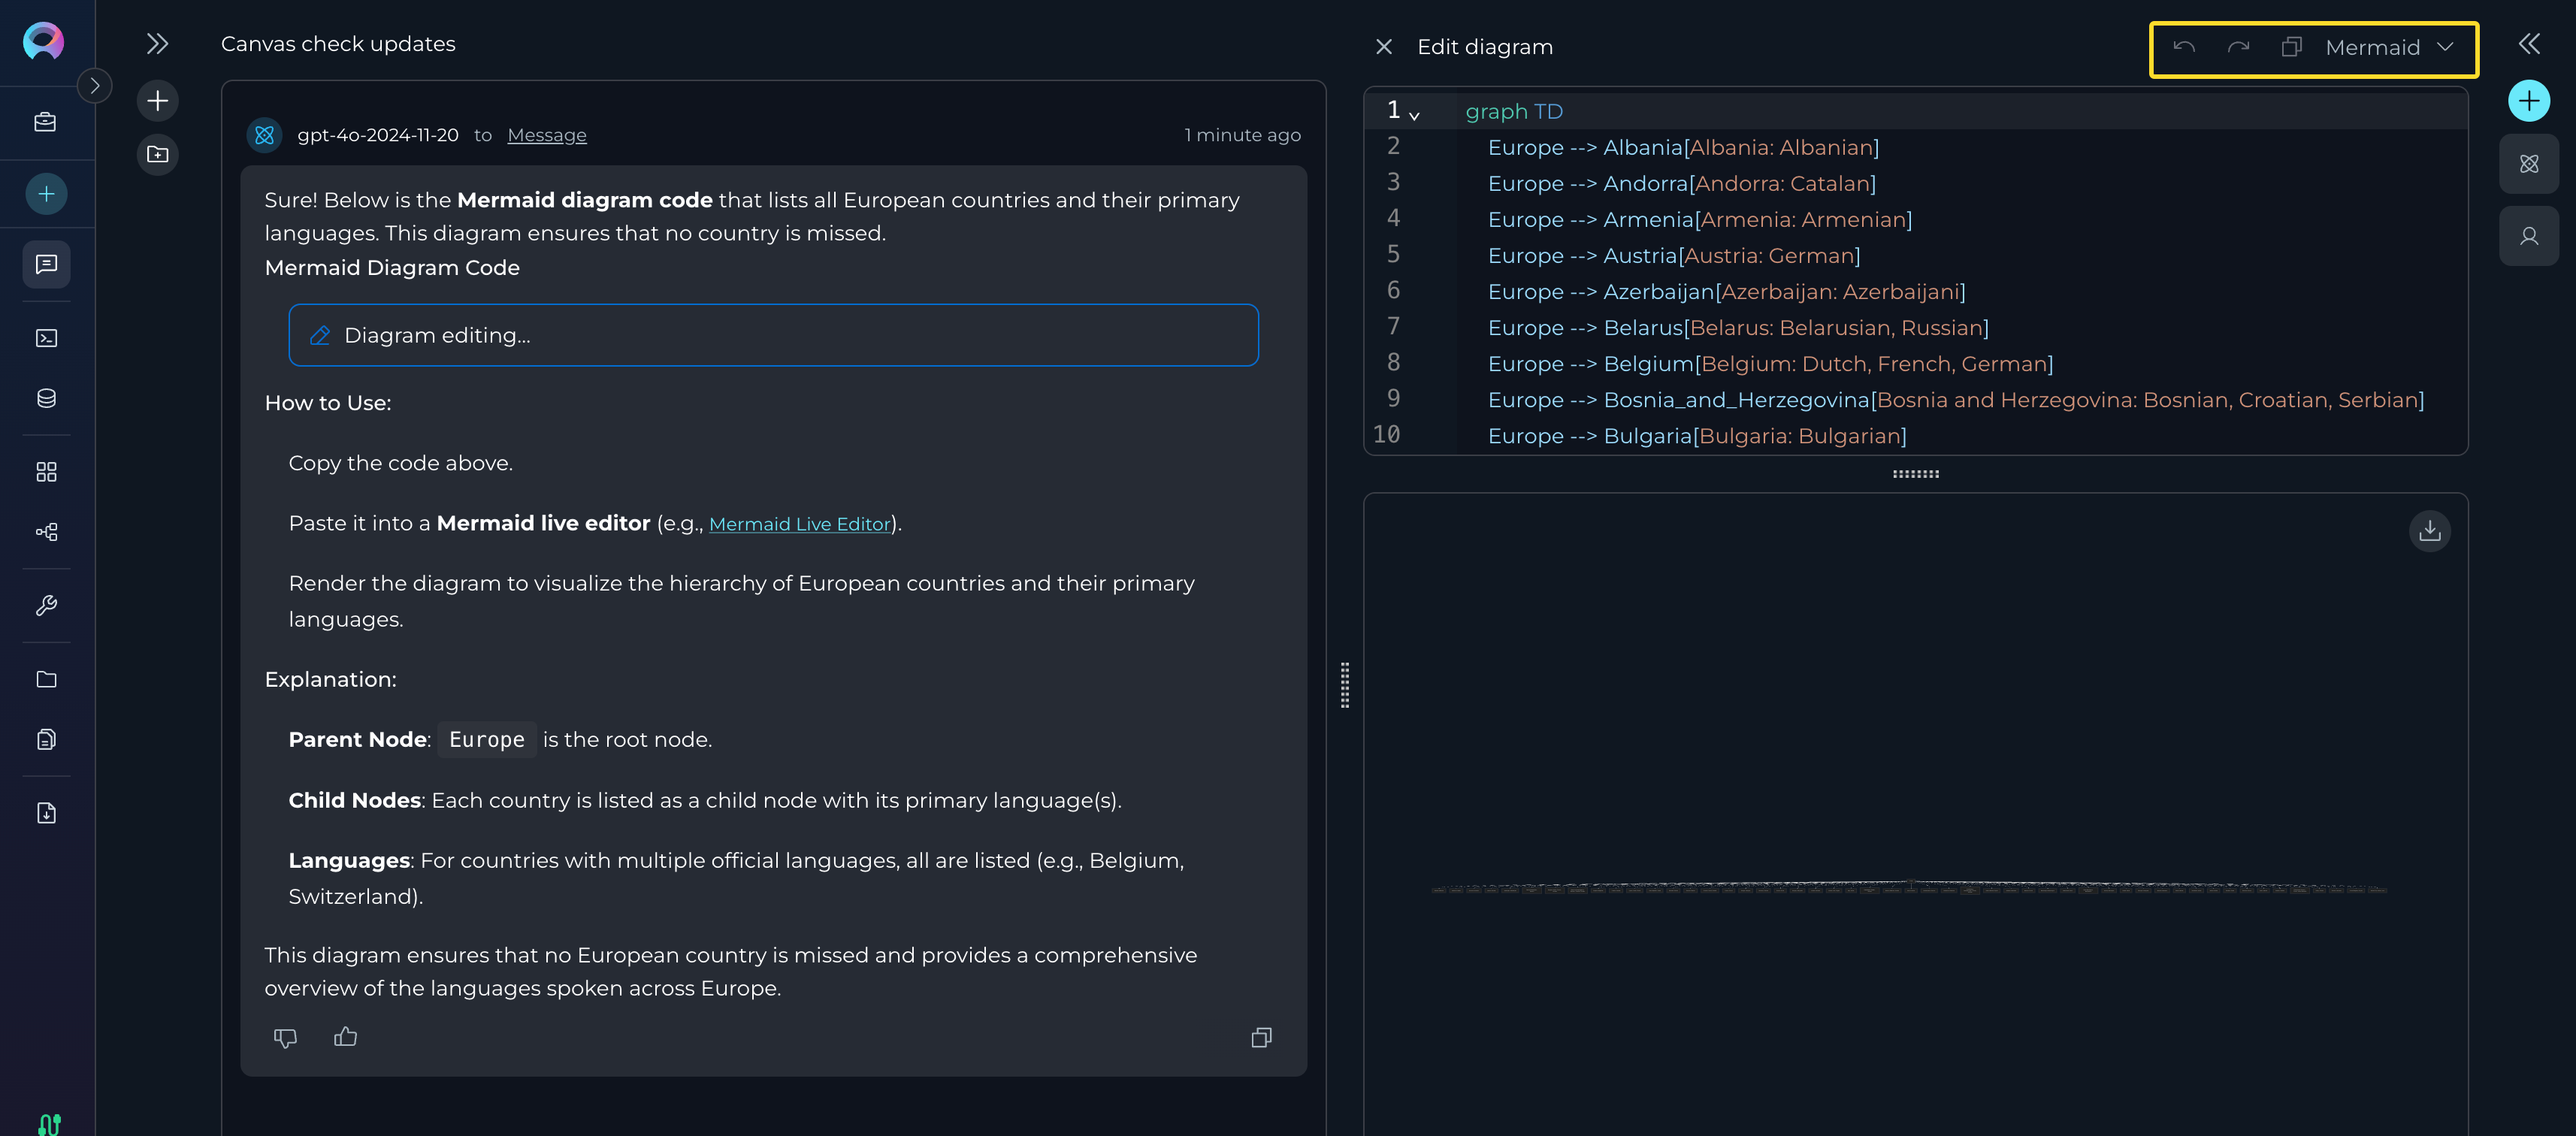This screenshot has width=2576, height=1136.
Task: Open the folder icon in left sidebar
Action: 46,680
